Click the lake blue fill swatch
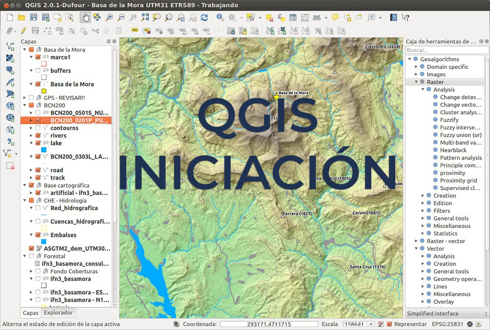Screen dimensions: 490x330 pos(44,149)
